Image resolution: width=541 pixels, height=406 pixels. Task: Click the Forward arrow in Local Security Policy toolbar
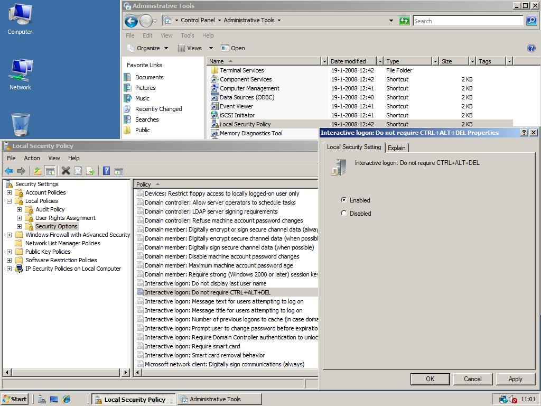21,171
